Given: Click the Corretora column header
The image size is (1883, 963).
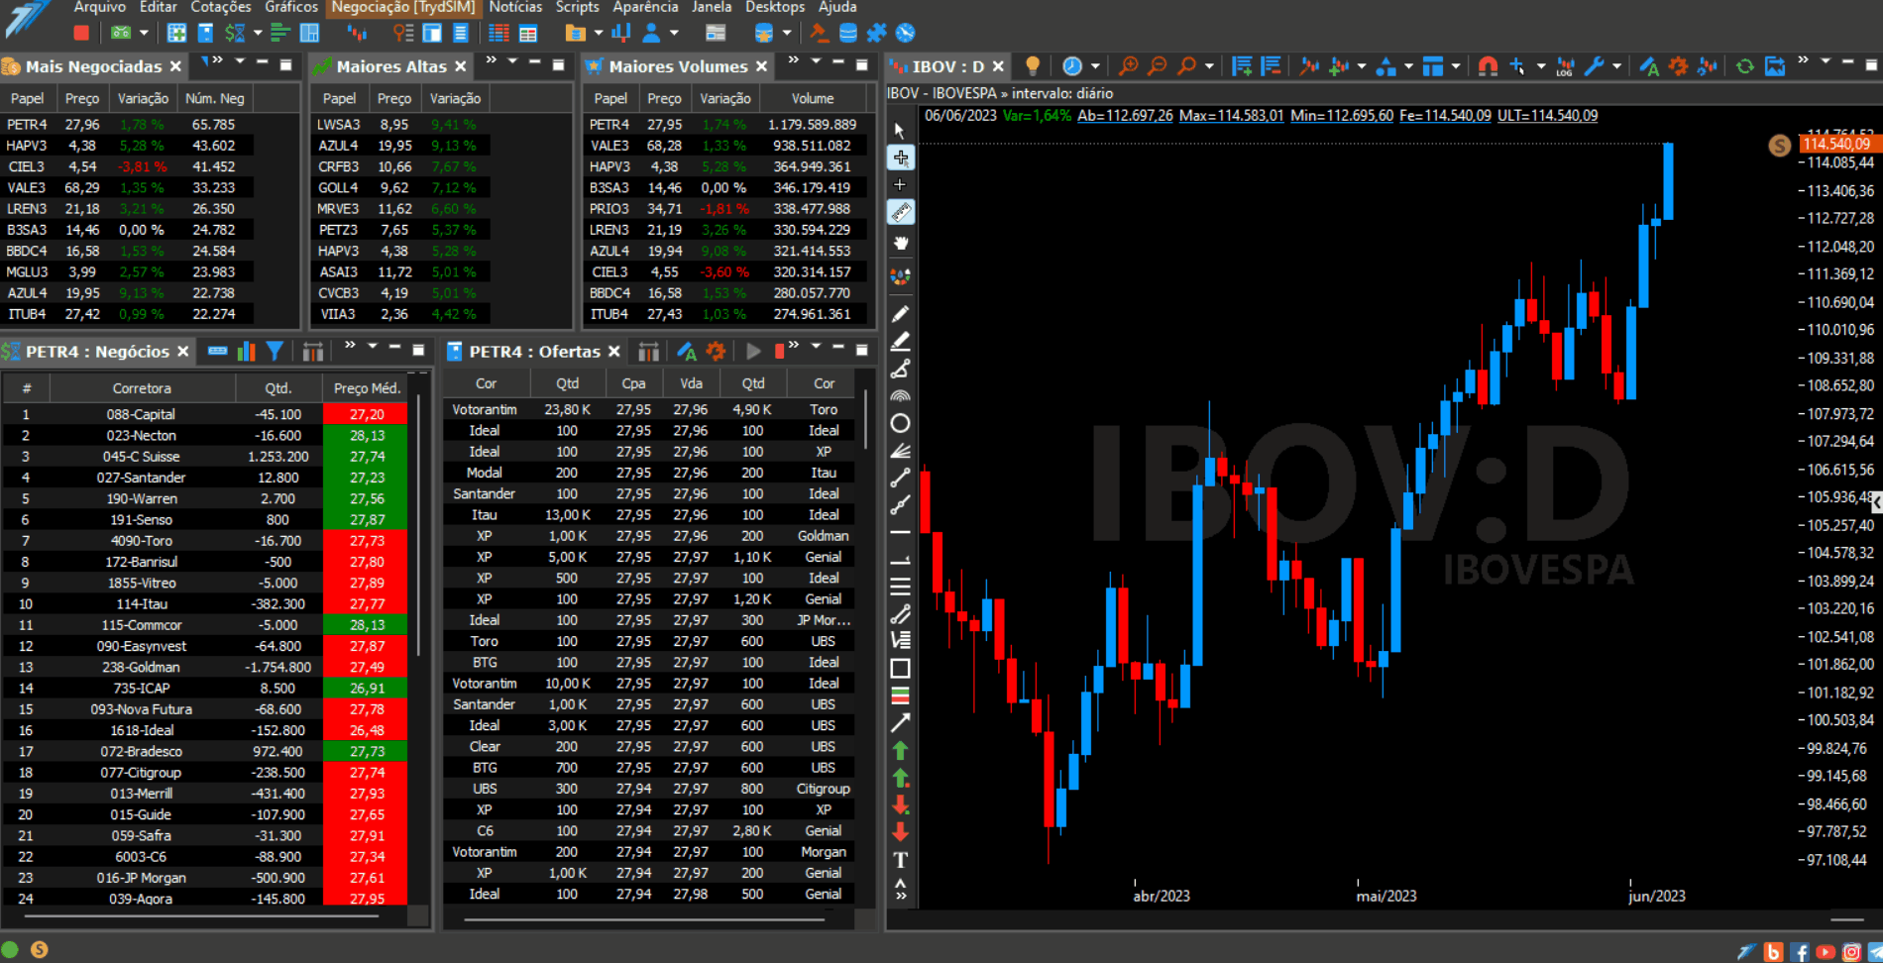Looking at the screenshot, I should pos(142,388).
